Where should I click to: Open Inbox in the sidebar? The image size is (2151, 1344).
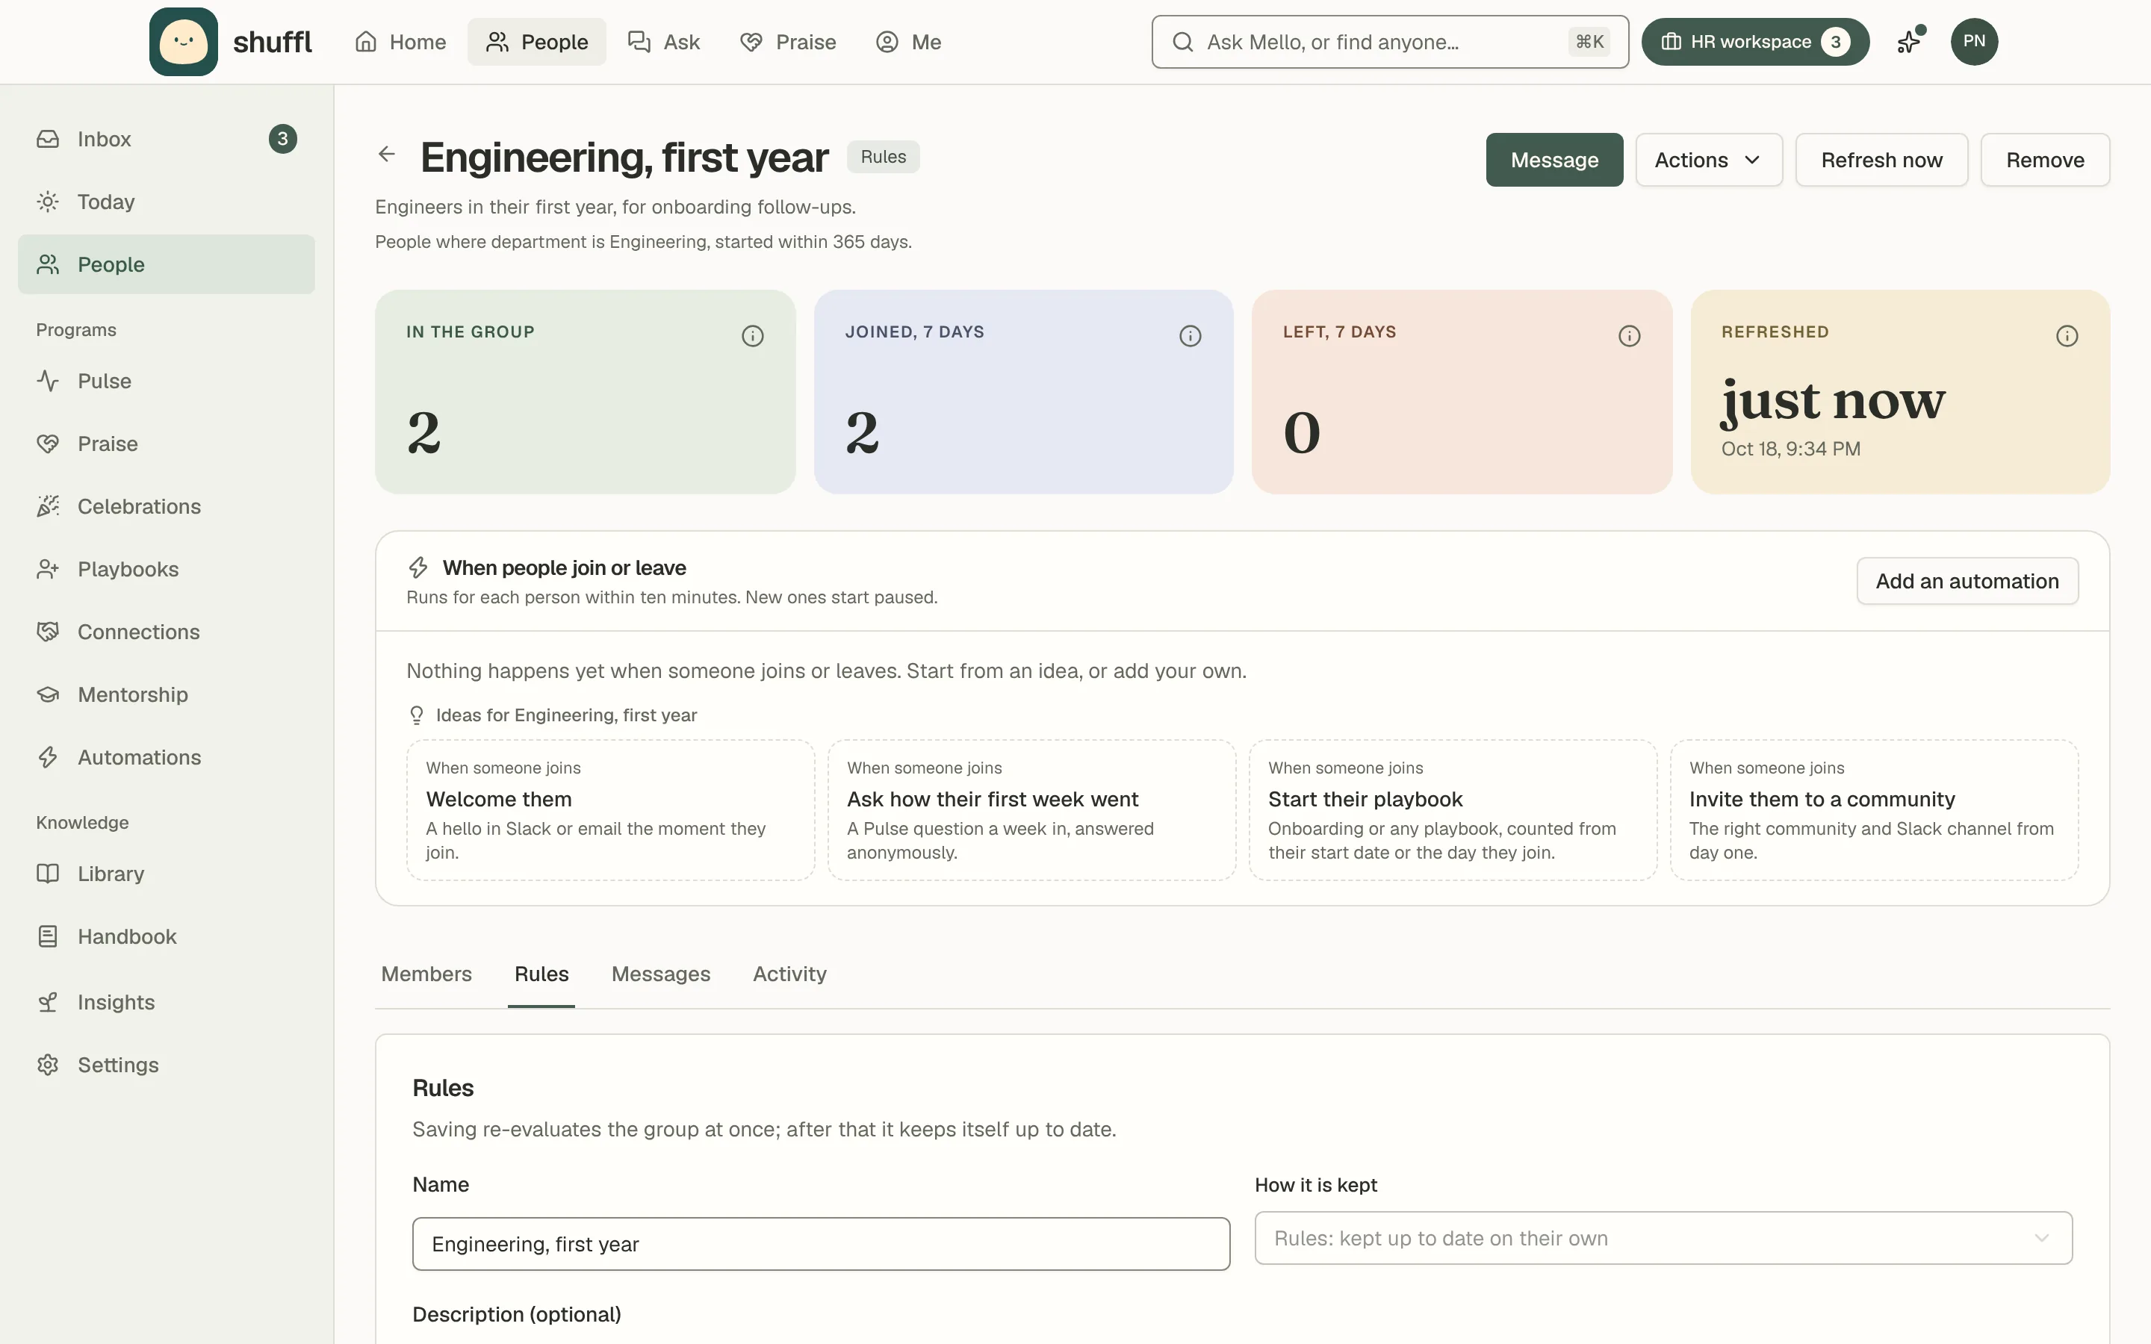point(167,139)
